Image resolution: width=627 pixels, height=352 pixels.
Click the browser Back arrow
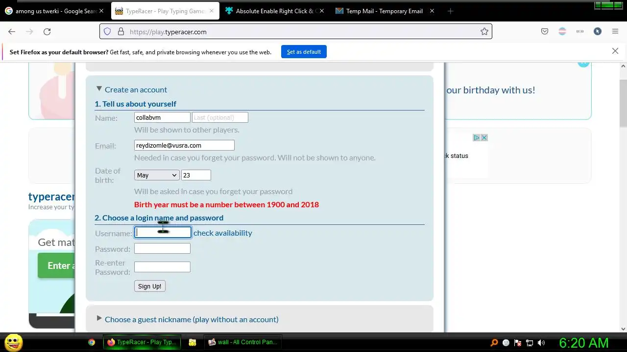click(x=12, y=31)
